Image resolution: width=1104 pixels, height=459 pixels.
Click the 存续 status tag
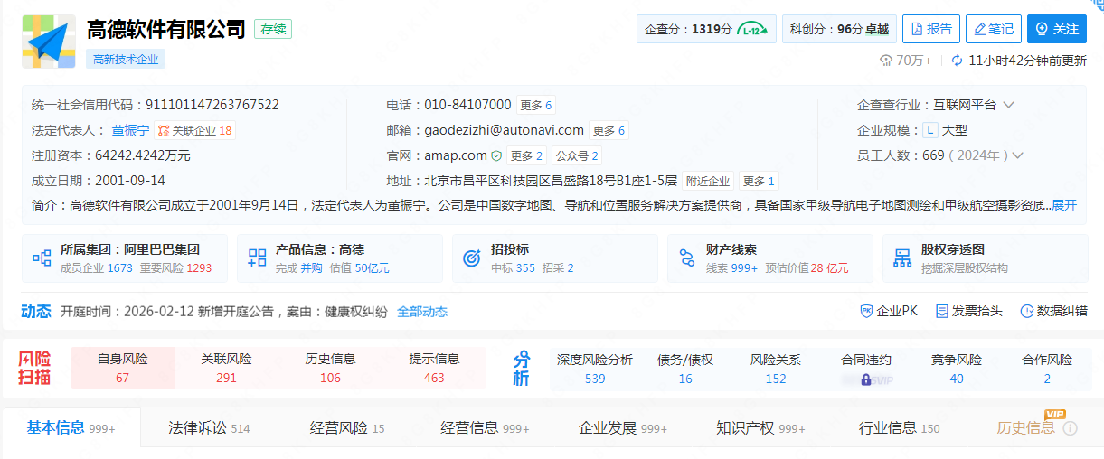pyautogui.click(x=273, y=29)
